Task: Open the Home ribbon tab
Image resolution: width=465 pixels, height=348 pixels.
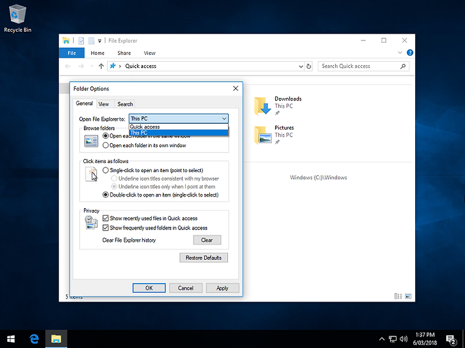Action: point(98,53)
